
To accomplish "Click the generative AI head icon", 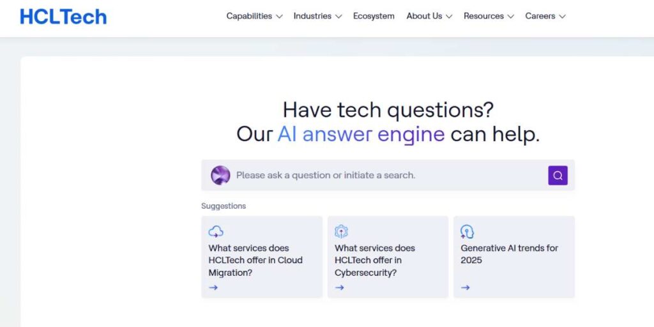I will tap(467, 231).
